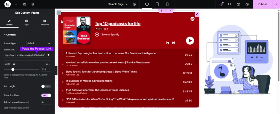Click Publish button
The height and width of the screenshot is (114, 280).
point(262,4)
